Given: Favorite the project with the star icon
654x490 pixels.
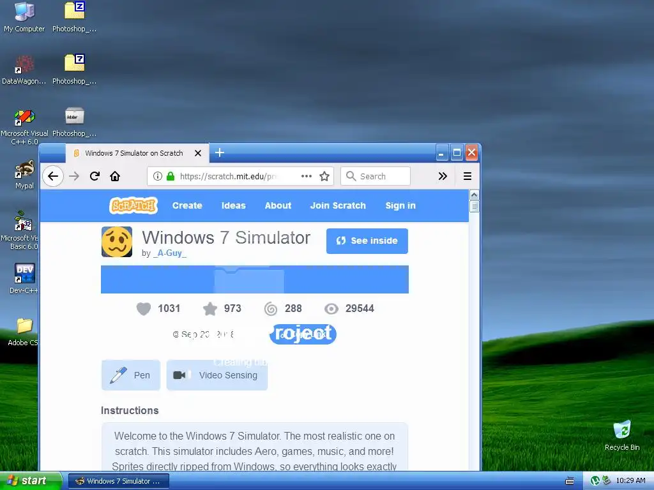Looking at the screenshot, I should coord(209,309).
